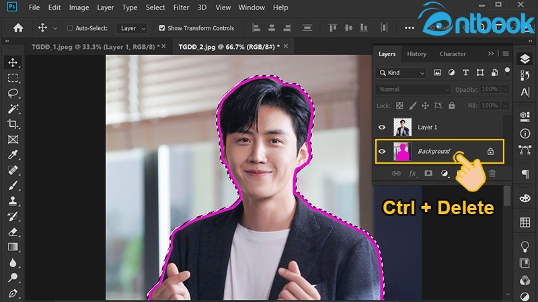Select the Move tool in toolbox
The width and height of the screenshot is (538, 302).
click(x=13, y=62)
